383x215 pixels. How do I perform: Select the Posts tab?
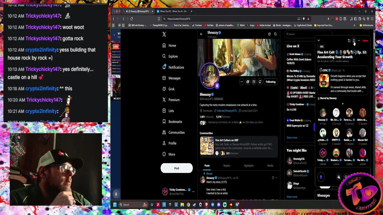click(x=207, y=165)
